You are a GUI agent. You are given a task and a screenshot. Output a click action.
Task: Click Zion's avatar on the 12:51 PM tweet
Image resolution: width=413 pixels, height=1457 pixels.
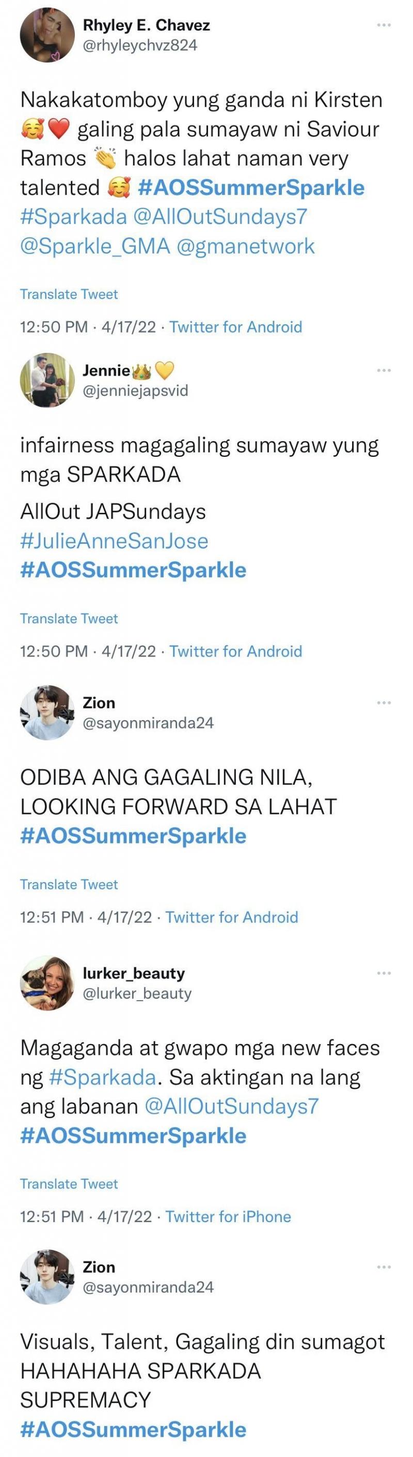[47, 712]
